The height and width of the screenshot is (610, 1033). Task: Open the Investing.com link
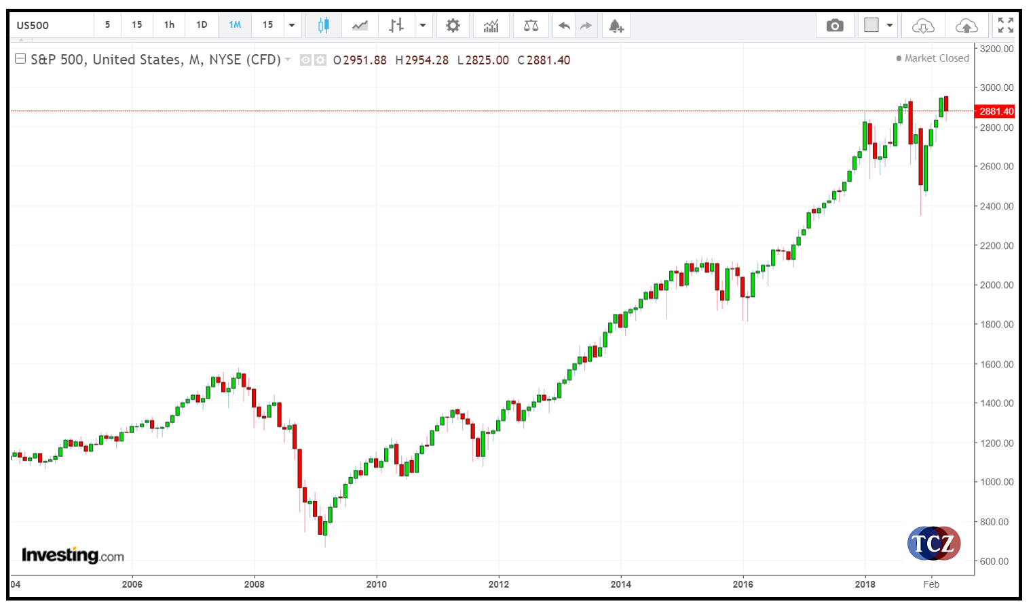pos(71,555)
